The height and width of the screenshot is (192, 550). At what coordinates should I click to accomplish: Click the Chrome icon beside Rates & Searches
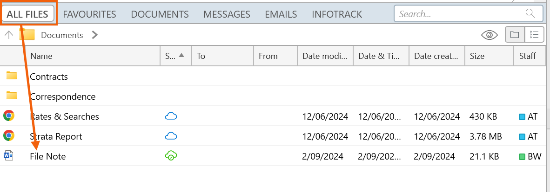pos(8,116)
